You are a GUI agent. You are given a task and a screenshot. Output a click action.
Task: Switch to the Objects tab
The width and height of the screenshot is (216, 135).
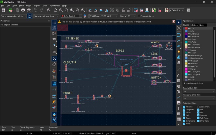pos(195,25)
